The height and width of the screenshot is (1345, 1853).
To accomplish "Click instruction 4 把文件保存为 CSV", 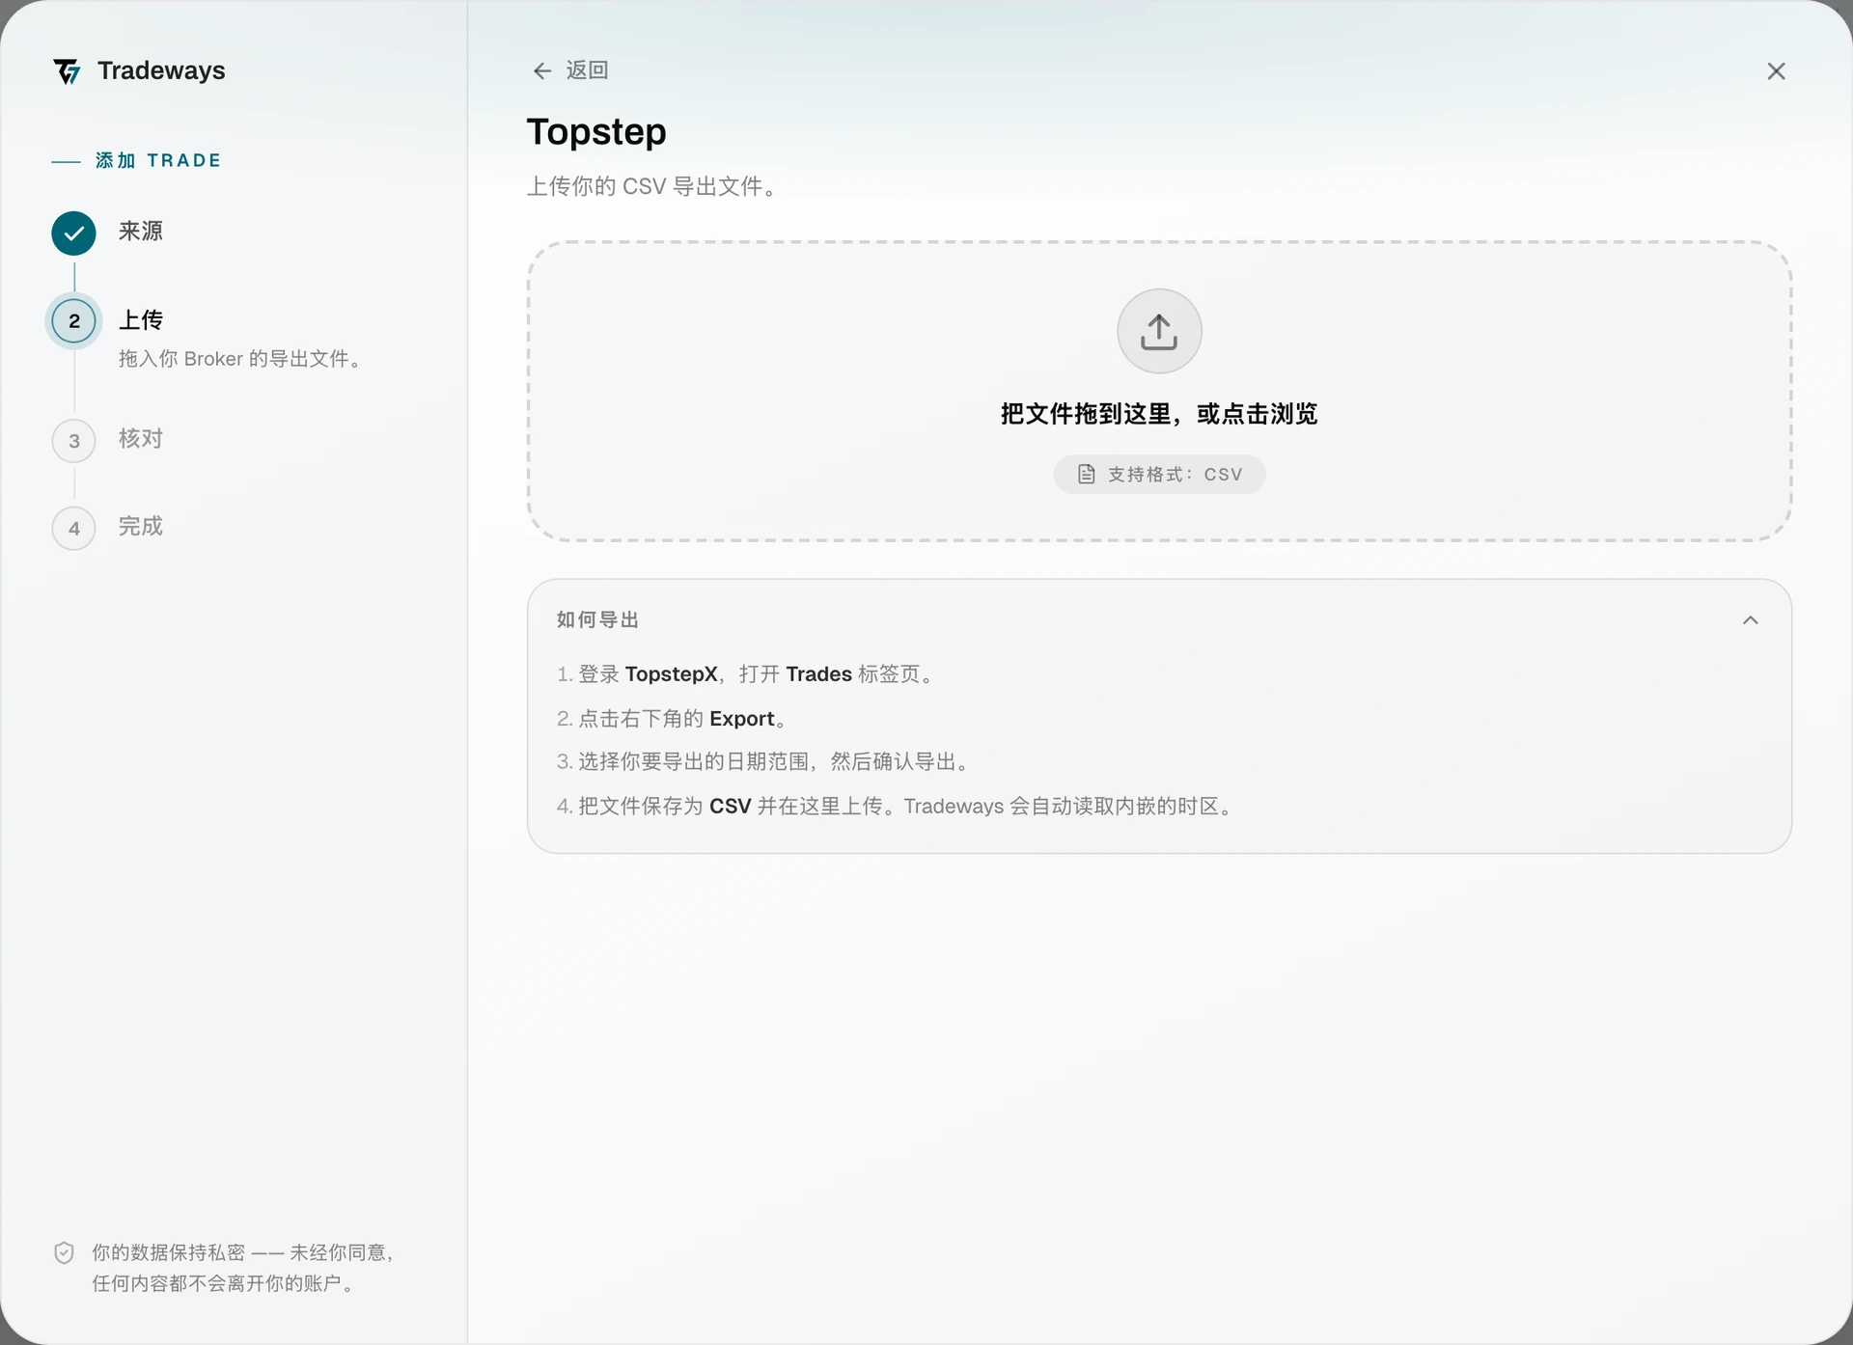I will point(897,807).
